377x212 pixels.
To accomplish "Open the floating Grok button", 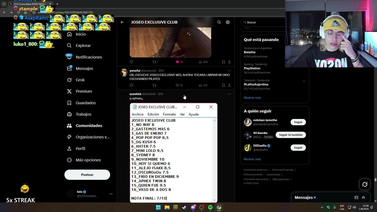I will 365,184.
